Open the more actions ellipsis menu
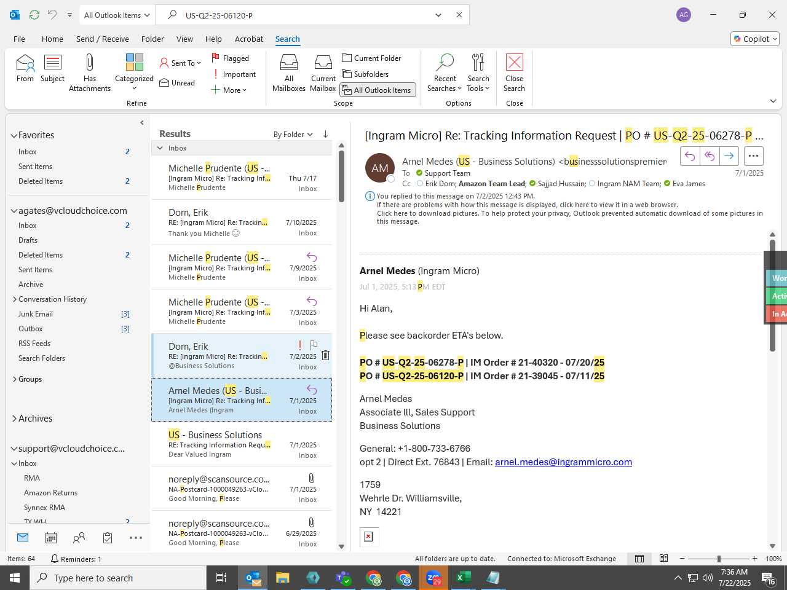787x590 pixels. [x=753, y=156]
